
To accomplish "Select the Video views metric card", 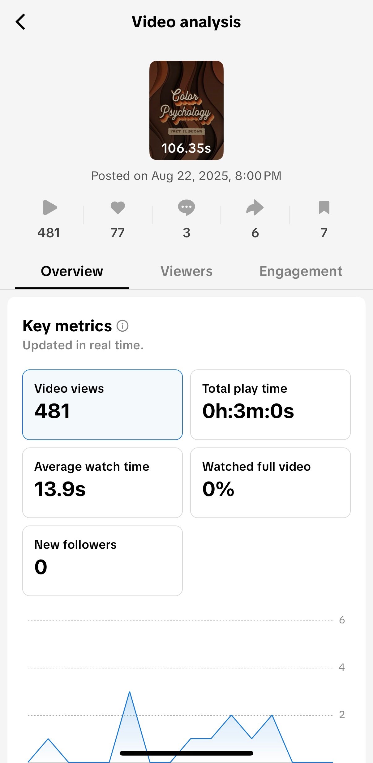I will click(x=102, y=404).
